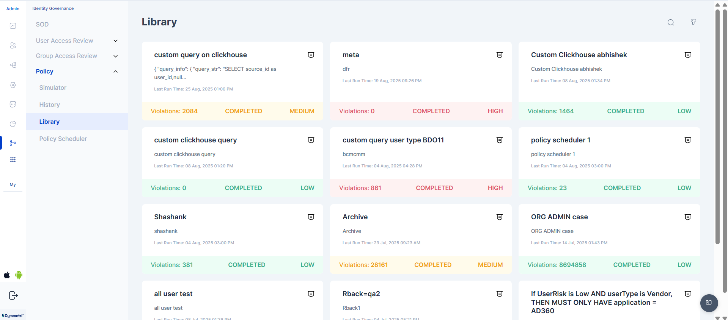Screen dimensions: 728x320
Task: Click the SOD sidebar link
Action: pos(42,24)
